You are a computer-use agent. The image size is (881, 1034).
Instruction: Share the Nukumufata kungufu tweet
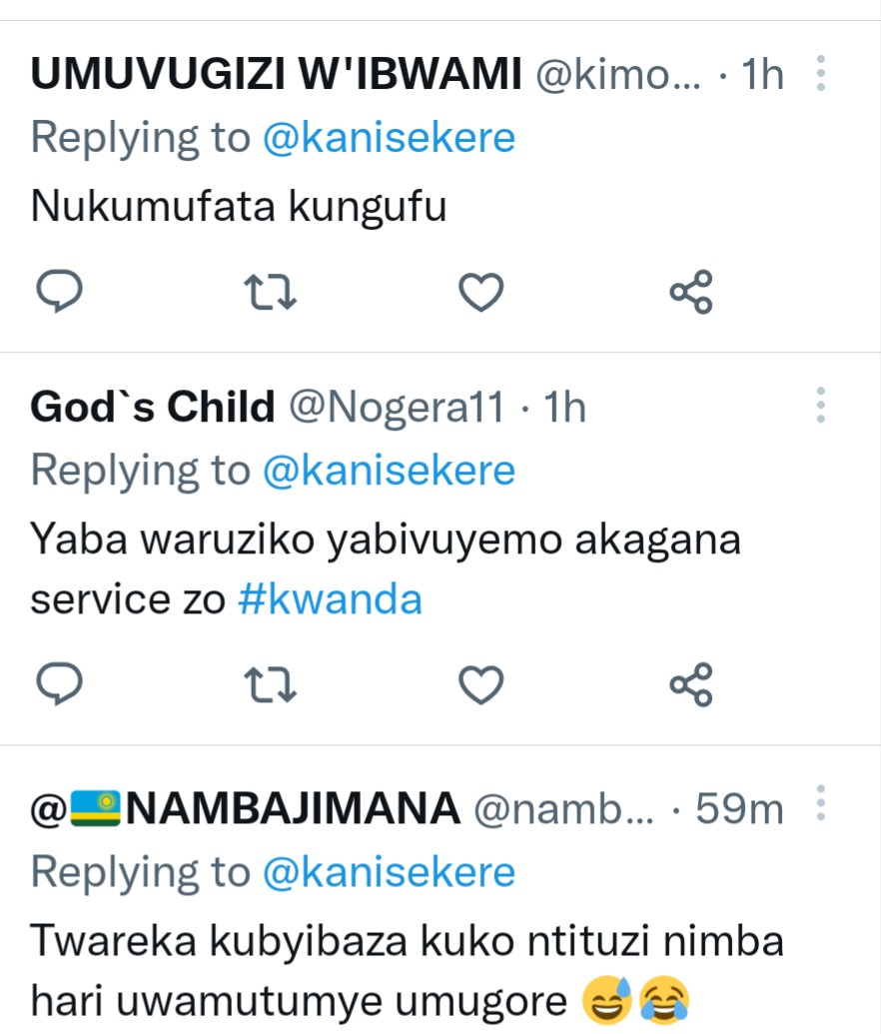690,292
